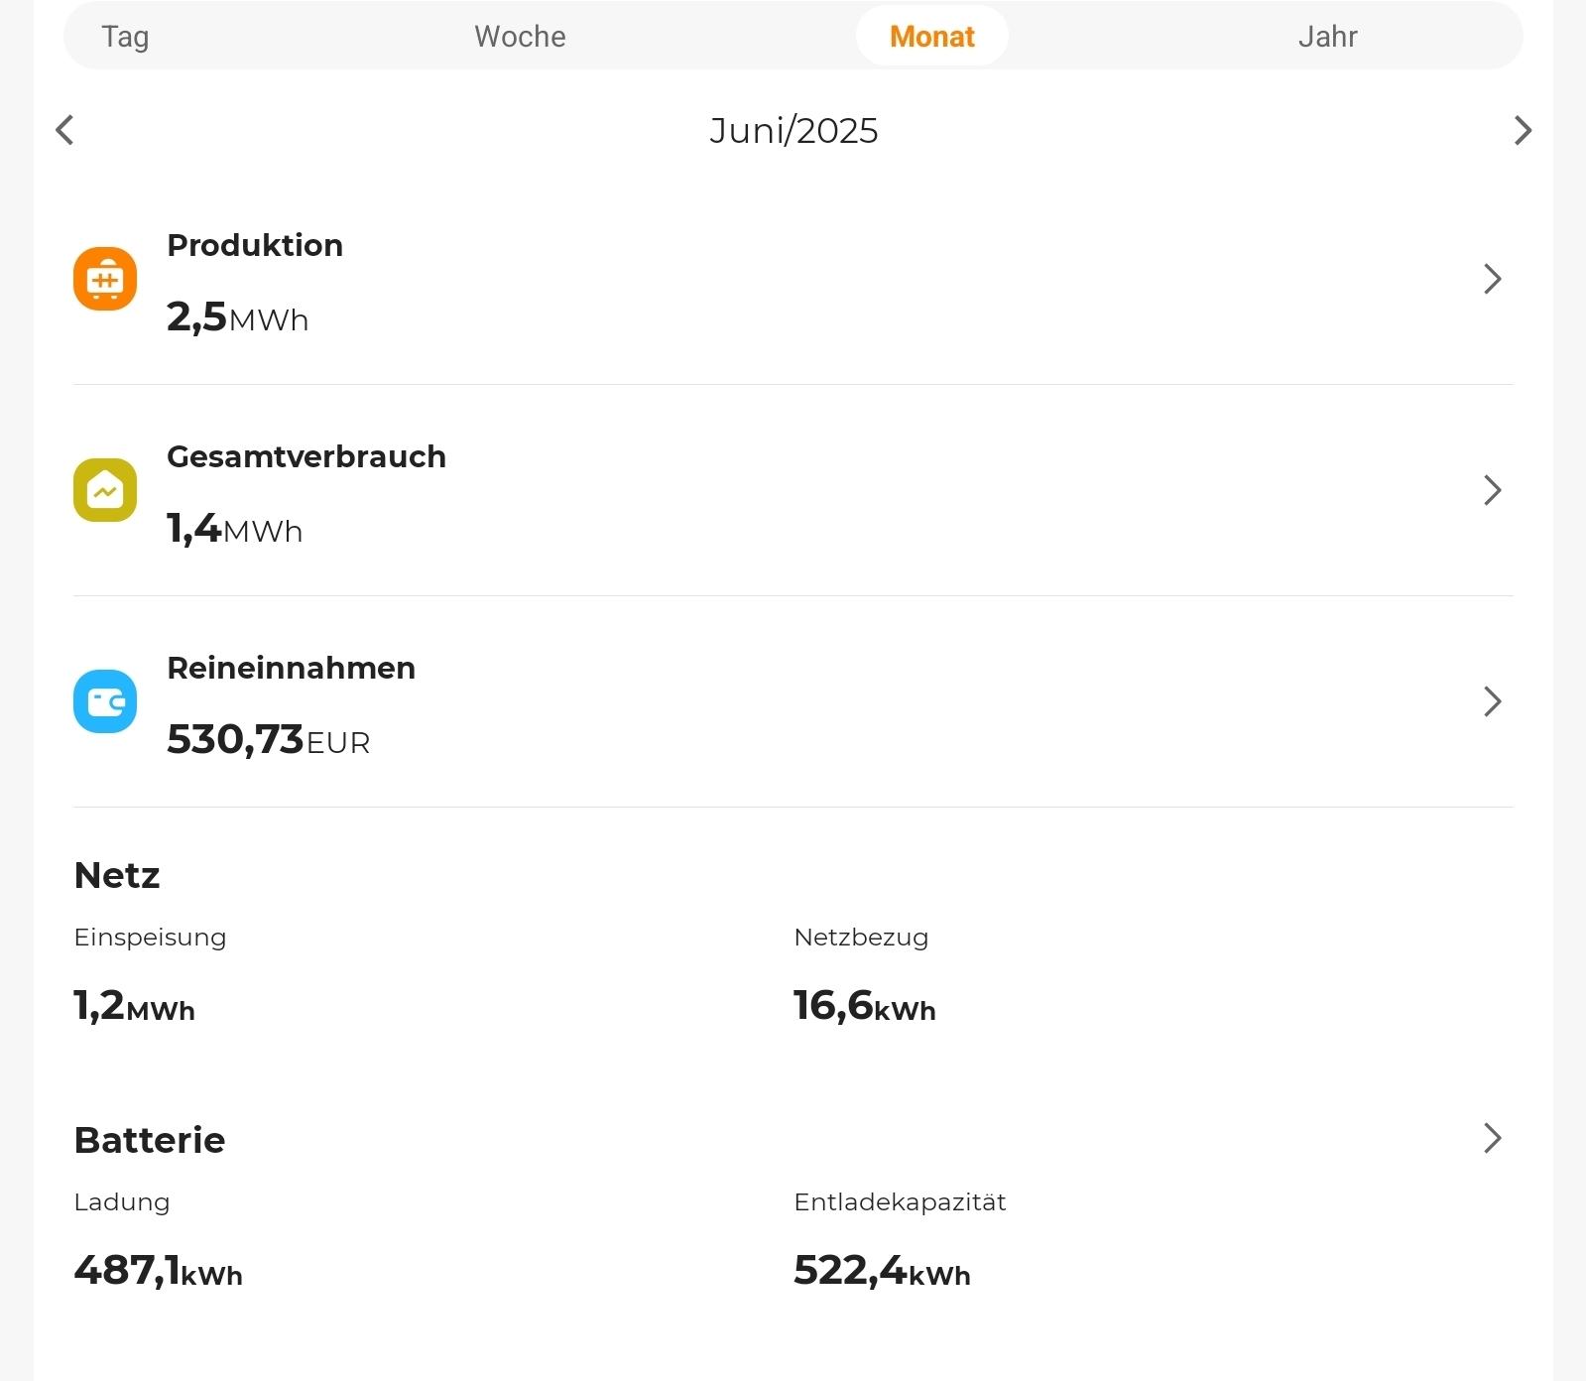
Task: Expand Gesamtverbrauch details chevron
Action: [1492, 490]
